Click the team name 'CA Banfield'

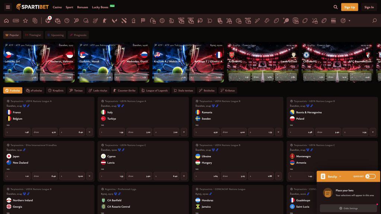pyautogui.click(x=114, y=200)
